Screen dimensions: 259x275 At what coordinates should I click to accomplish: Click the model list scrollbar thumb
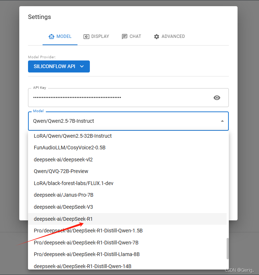(x=227, y=248)
